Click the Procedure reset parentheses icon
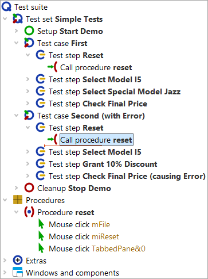208x279 pixels. click(x=29, y=212)
